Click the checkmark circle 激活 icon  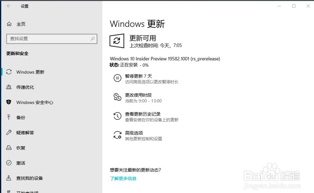coord(9,163)
